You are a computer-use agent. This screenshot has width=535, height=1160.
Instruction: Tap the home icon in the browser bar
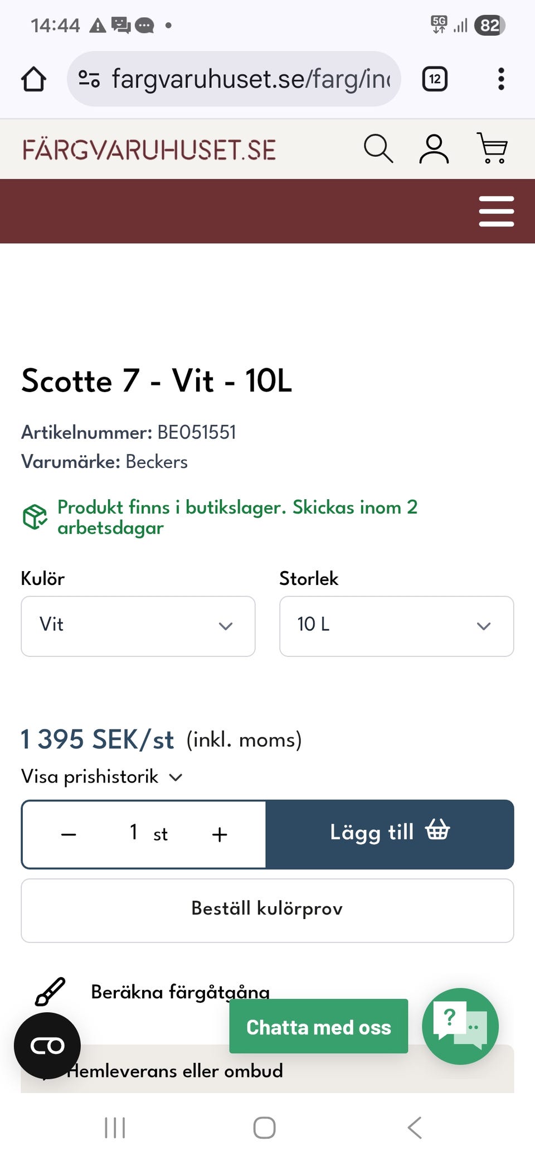click(35, 79)
